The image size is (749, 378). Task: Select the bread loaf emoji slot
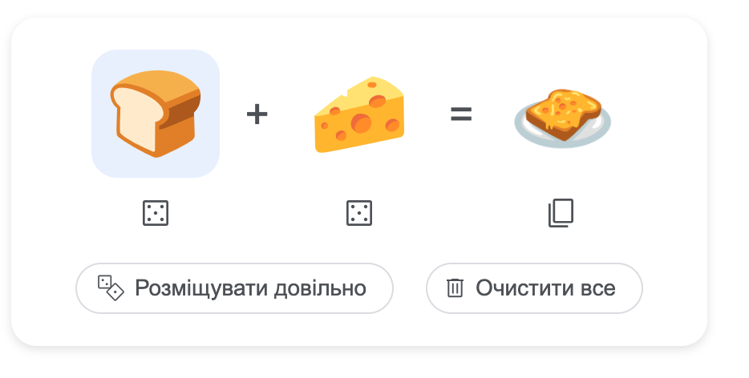click(156, 114)
